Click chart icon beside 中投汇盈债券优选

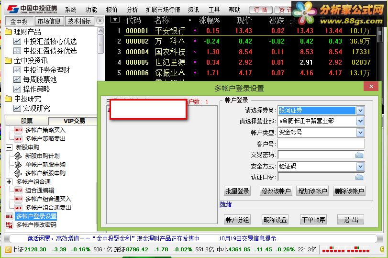click(17, 51)
